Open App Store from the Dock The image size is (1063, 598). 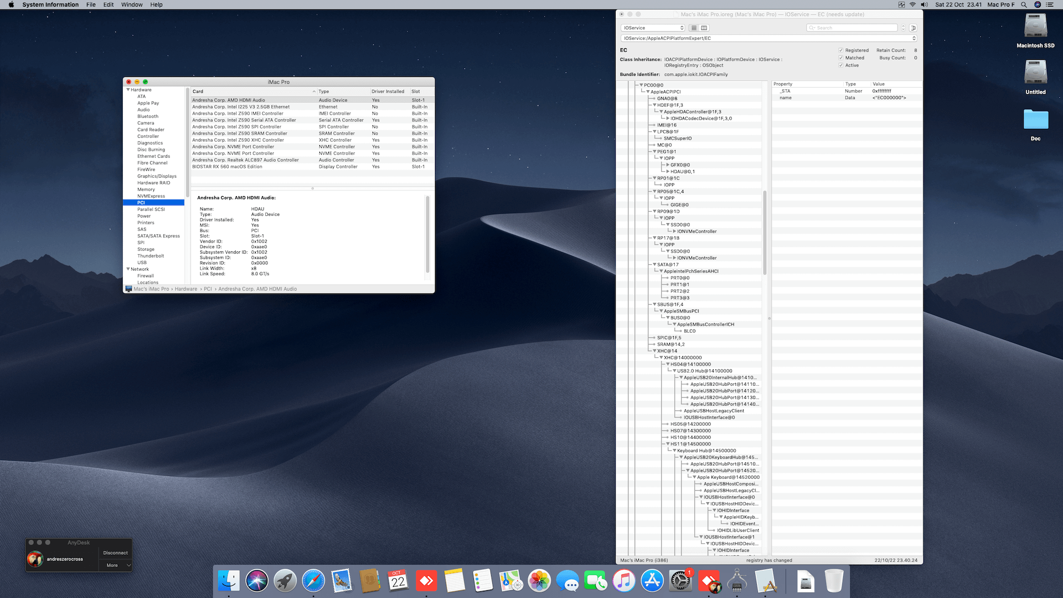pos(652,581)
